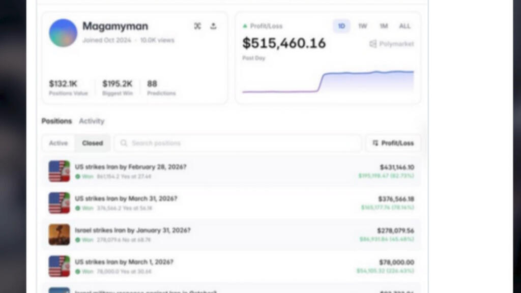This screenshot has height=293, width=521.
Task: Show the ALL time profit range
Action: coord(404,26)
